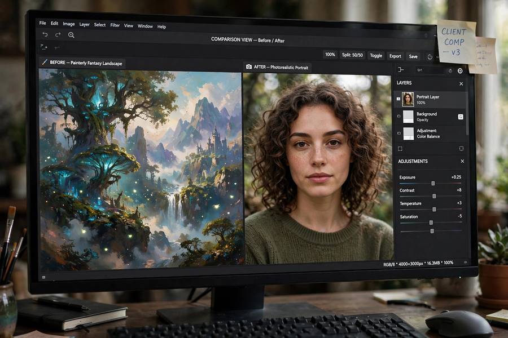Click the 100% zoom button
Image resolution: width=508 pixels, height=338 pixels.
330,55
